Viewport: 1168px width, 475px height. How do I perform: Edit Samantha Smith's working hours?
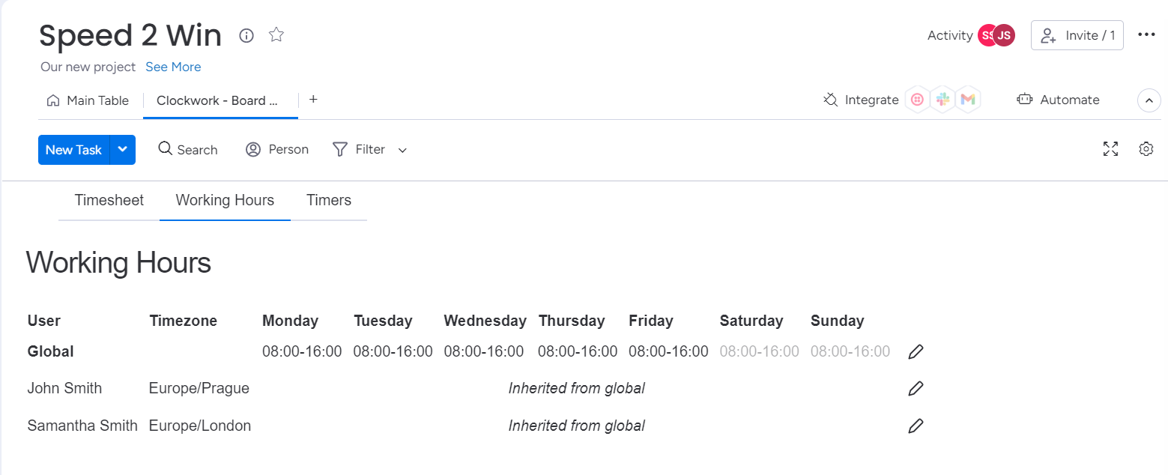tap(915, 426)
